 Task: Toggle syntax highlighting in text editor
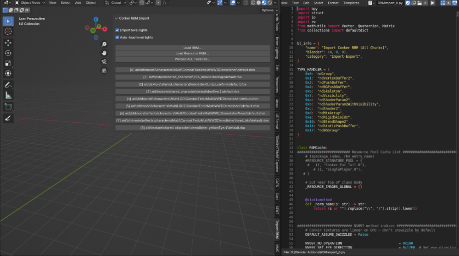click(454, 3)
